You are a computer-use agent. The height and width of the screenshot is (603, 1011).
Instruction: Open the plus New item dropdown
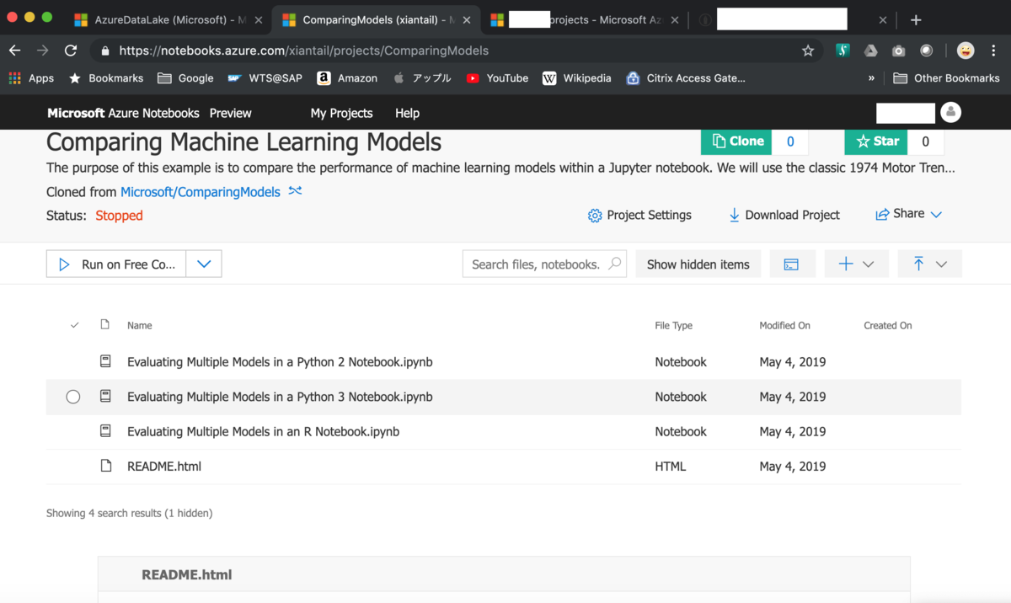(856, 264)
